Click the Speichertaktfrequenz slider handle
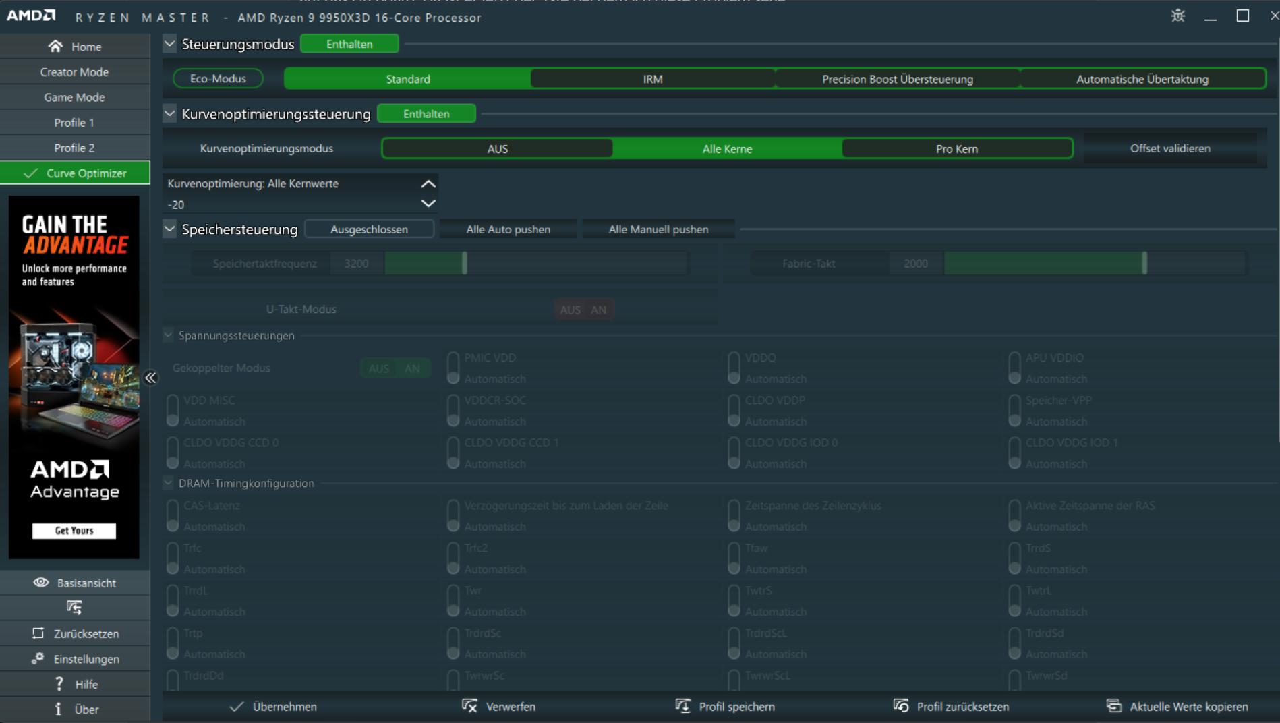 click(x=465, y=263)
